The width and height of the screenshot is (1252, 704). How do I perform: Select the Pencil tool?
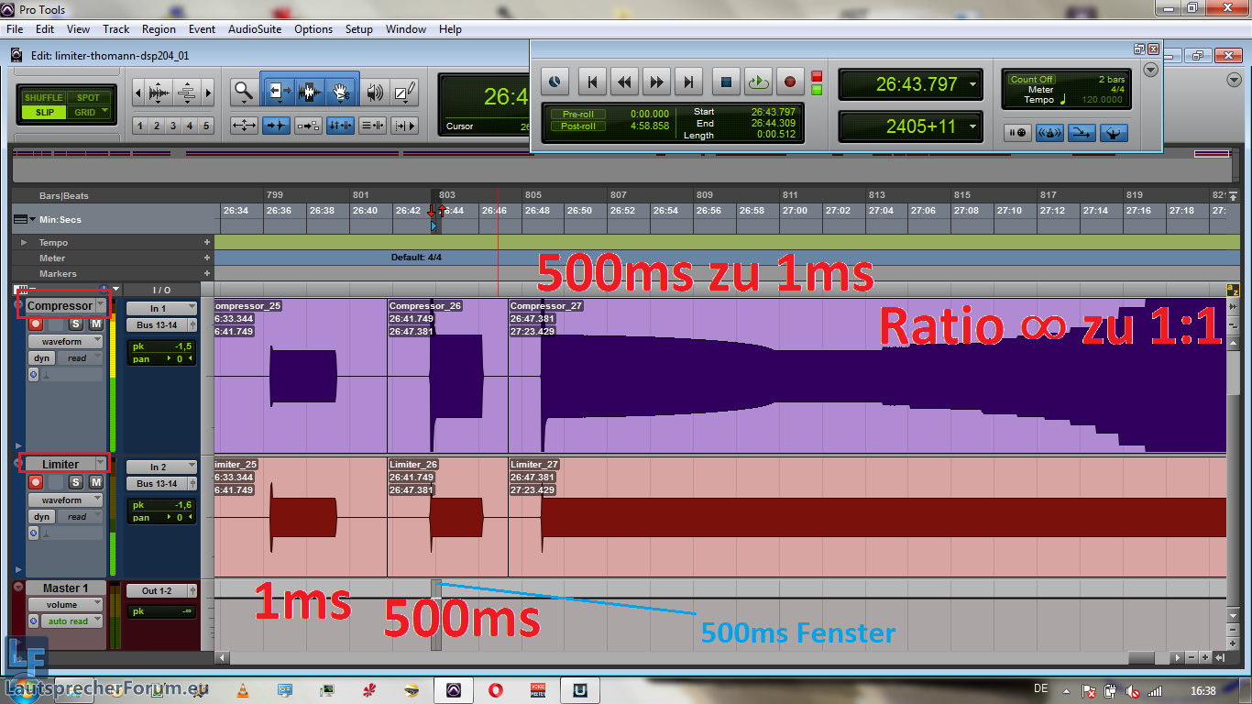click(x=404, y=92)
